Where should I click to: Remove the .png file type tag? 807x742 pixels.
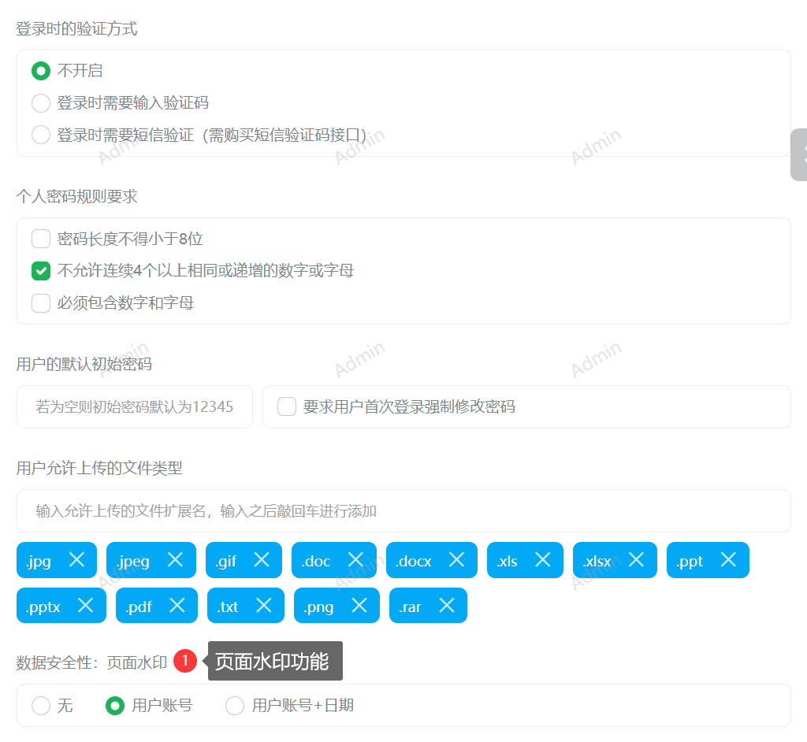pyautogui.click(x=359, y=605)
